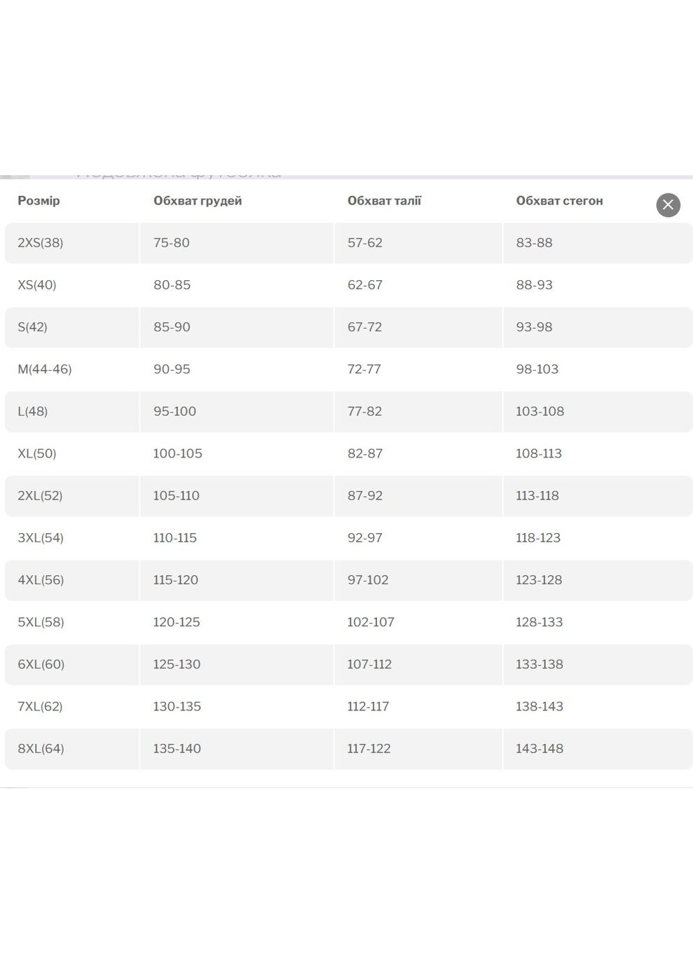Click the Розмір column header
This screenshot has height=964, width=693.
(39, 200)
